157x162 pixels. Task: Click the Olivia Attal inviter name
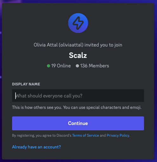click(46, 45)
